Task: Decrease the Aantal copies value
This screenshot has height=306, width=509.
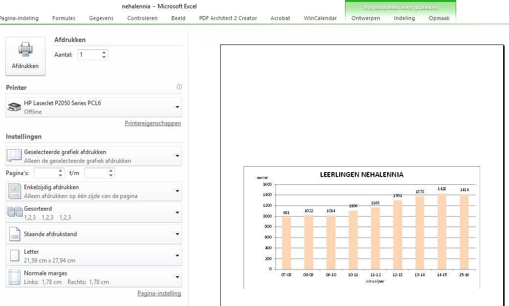Action: [x=104, y=57]
